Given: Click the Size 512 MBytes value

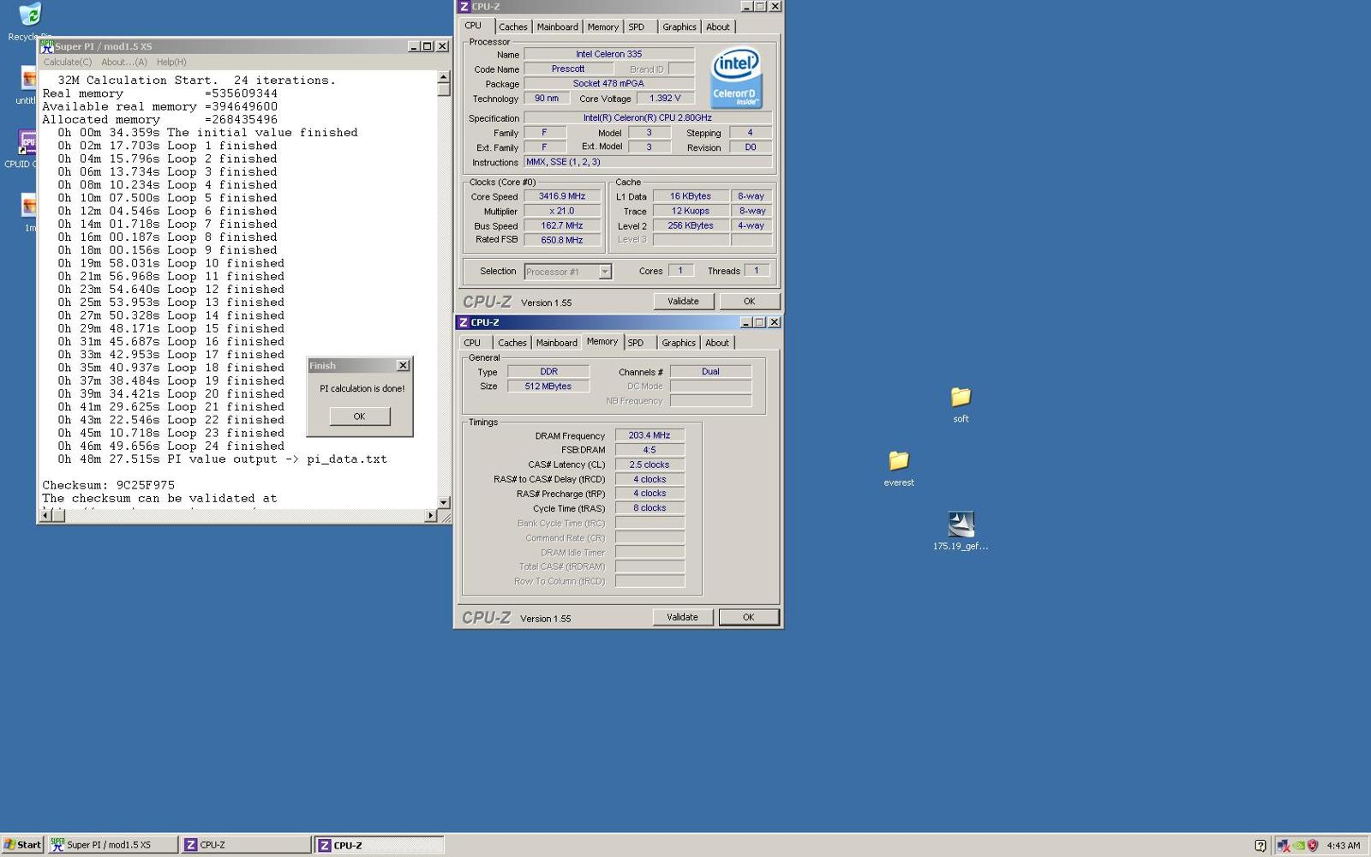Looking at the screenshot, I should pyautogui.click(x=548, y=387).
